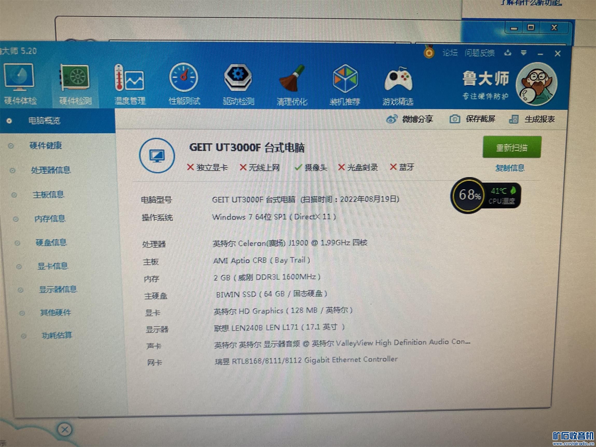Click the ValleyView audio controller value
596x447 pixels.
tap(342, 343)
